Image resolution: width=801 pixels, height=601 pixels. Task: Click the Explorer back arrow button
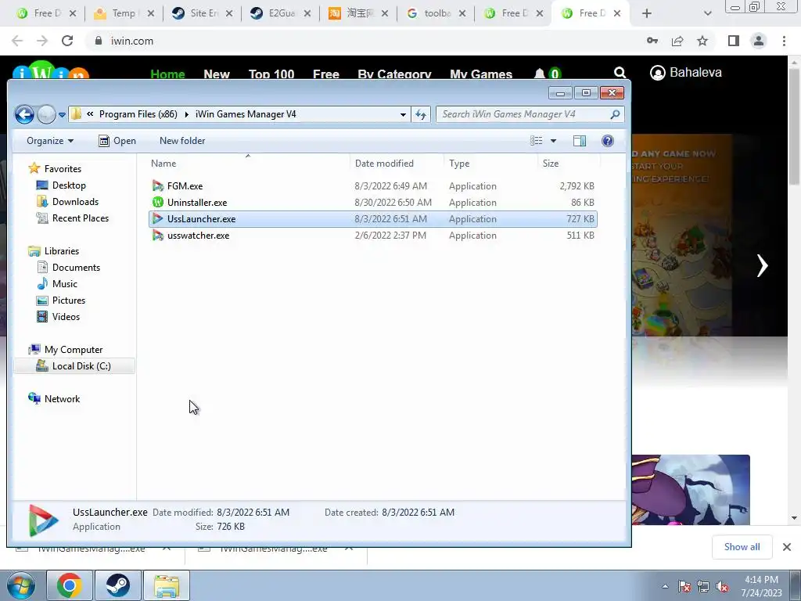click(x=24, y=114)
